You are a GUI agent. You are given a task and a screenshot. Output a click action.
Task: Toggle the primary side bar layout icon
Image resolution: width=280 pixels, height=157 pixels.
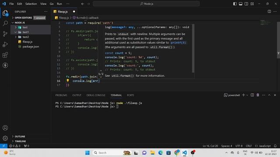click(x=235, y=4)
